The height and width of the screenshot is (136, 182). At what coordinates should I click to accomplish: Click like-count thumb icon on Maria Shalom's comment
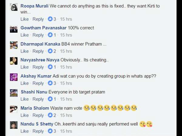point(50,115)
